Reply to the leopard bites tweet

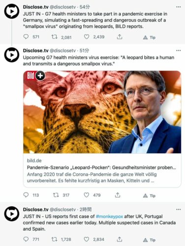[x=26, y=195]
